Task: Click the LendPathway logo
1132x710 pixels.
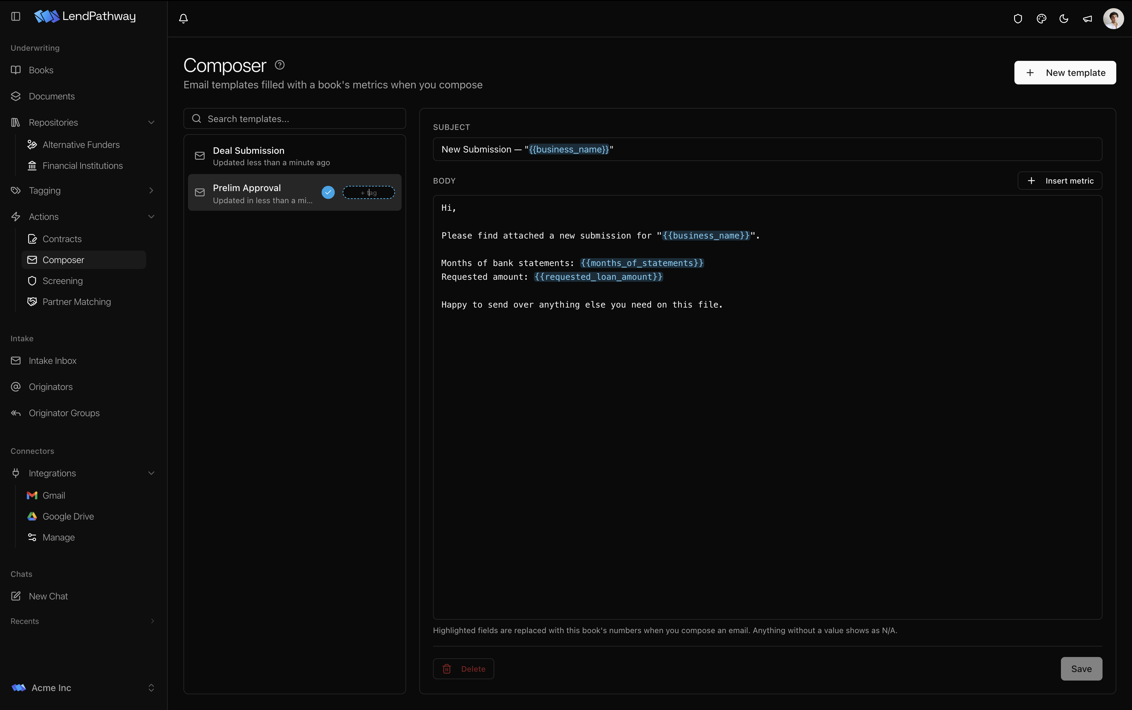Action: [x=85, y=16]
